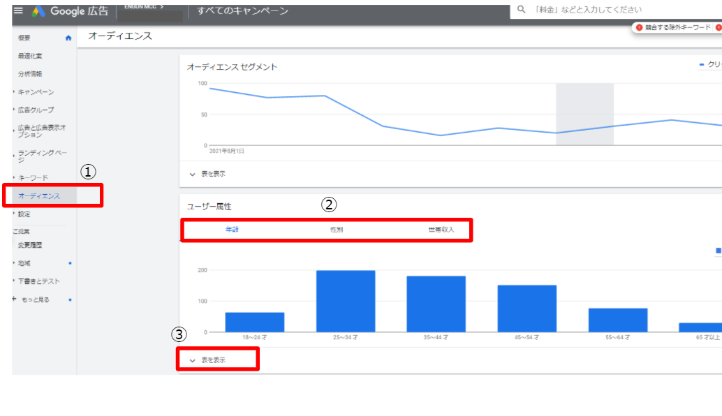Open the ENGUN MCC account selector
This screenshot has width=722, height=416.
pyautogui.click(x=144, y=6)
